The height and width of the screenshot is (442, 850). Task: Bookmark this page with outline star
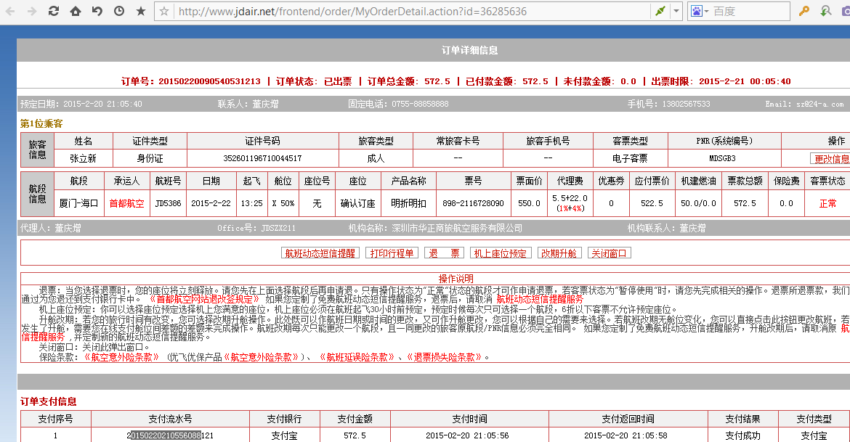coord(164,11)
